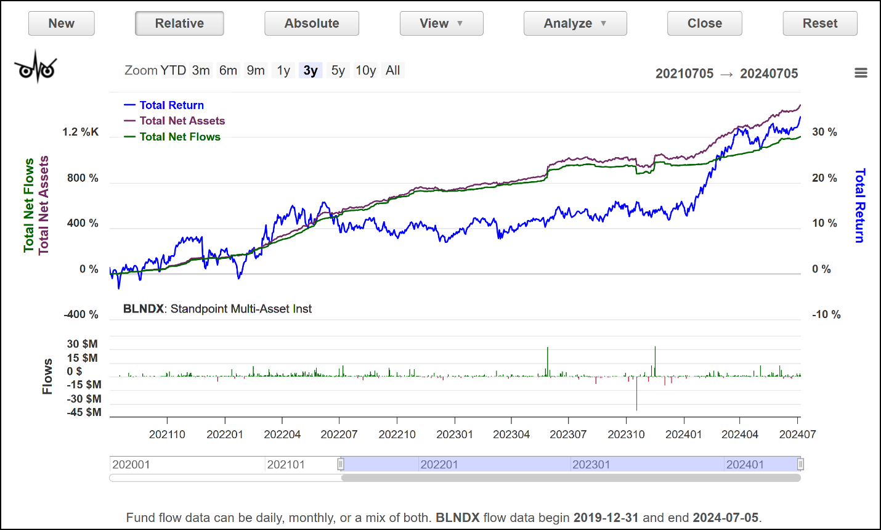This screenshot has width=881, height=530.
Task: Click the owl logo icon
Action: coord(36,67)
